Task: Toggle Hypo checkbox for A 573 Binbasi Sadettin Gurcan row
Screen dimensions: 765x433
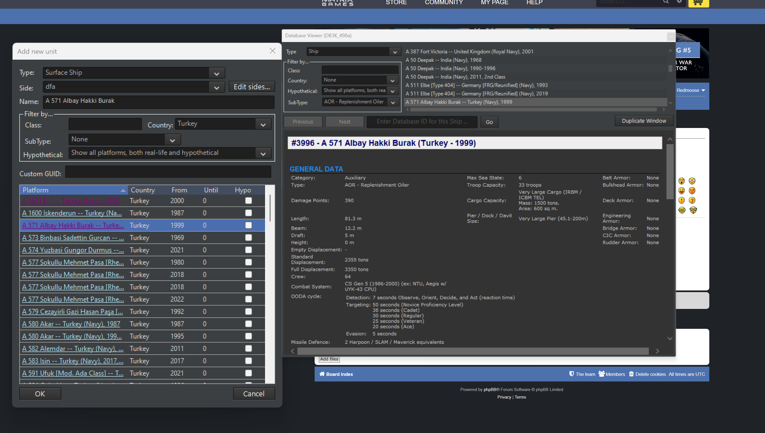Action: click(x=249, y=238)
